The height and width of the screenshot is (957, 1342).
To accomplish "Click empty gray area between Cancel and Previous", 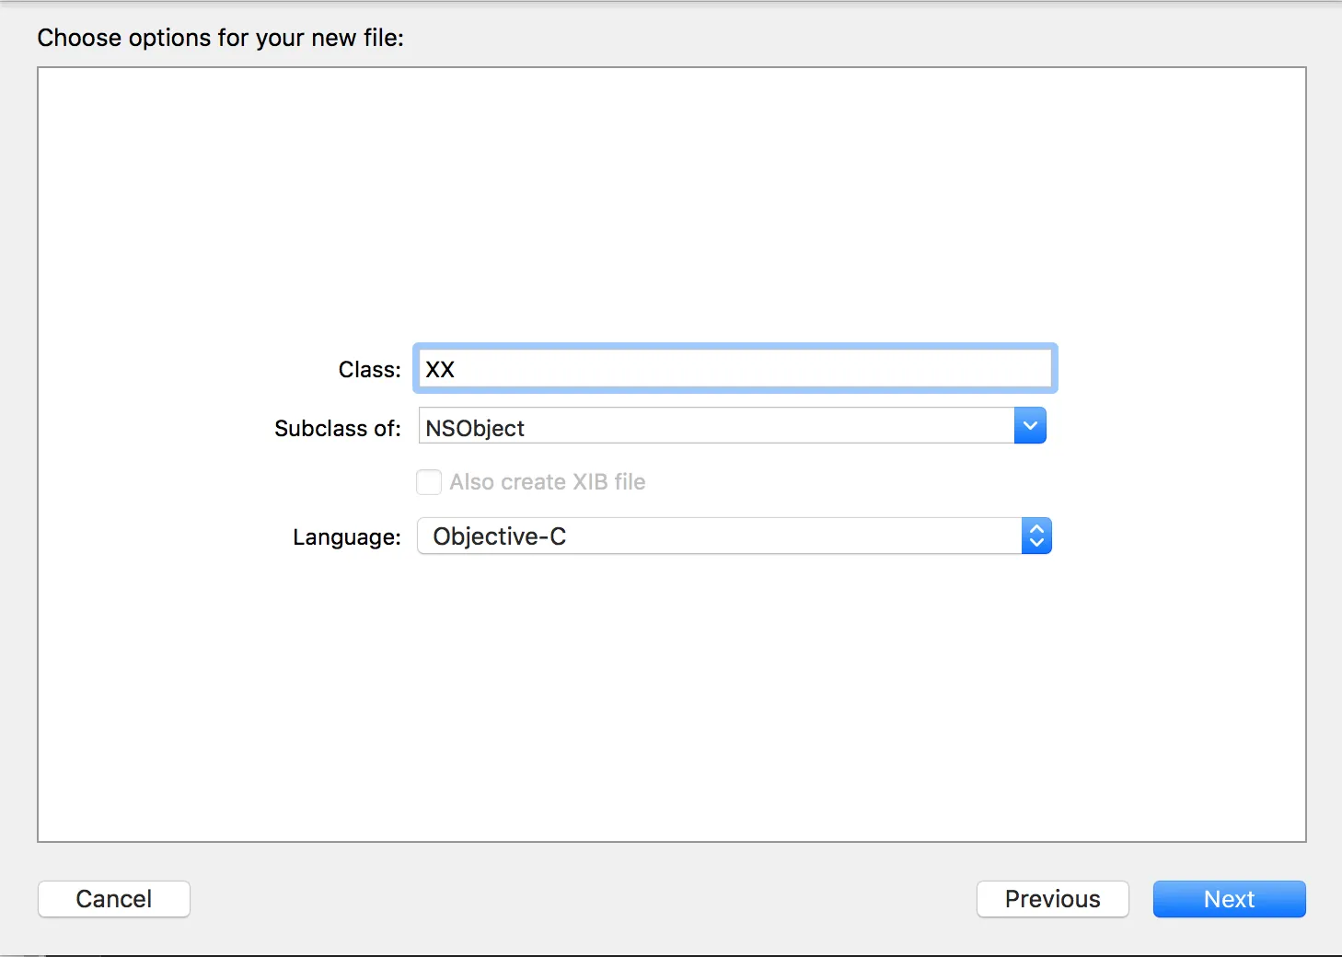I will click(580, 899).
